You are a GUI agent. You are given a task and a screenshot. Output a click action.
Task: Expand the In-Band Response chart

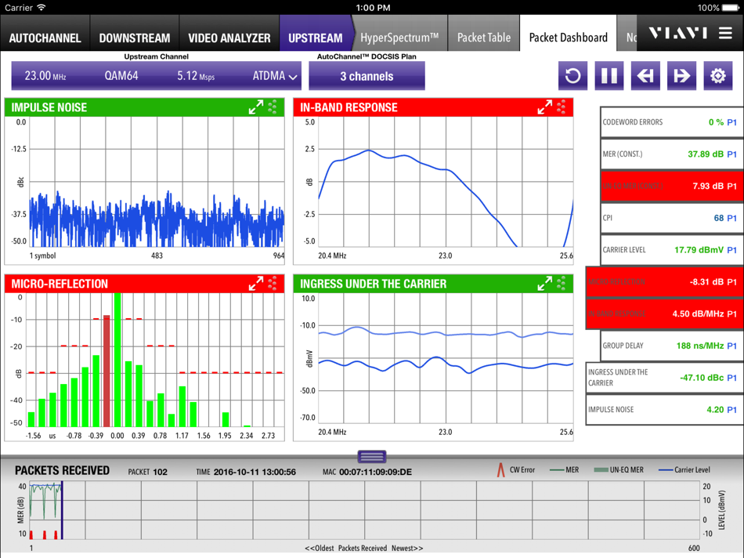point(544,107)
